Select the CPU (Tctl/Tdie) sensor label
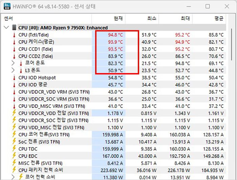The height and width of the screenshot is (180, 237). coord(34,35)
